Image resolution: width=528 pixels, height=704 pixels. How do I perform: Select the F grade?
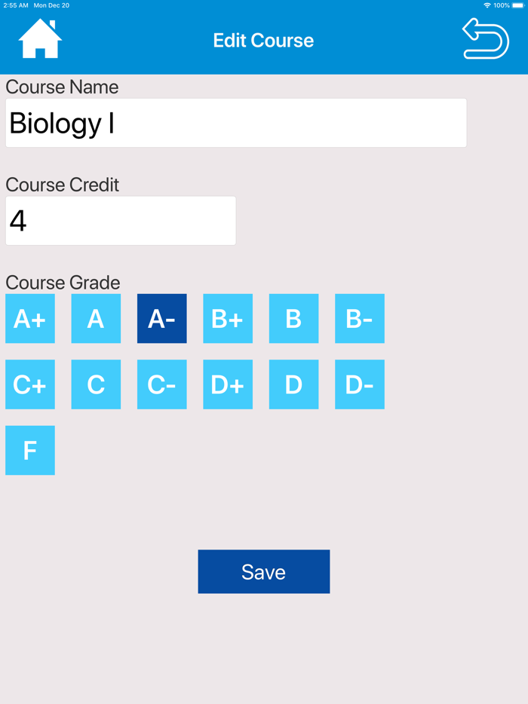tap(29, 450)
